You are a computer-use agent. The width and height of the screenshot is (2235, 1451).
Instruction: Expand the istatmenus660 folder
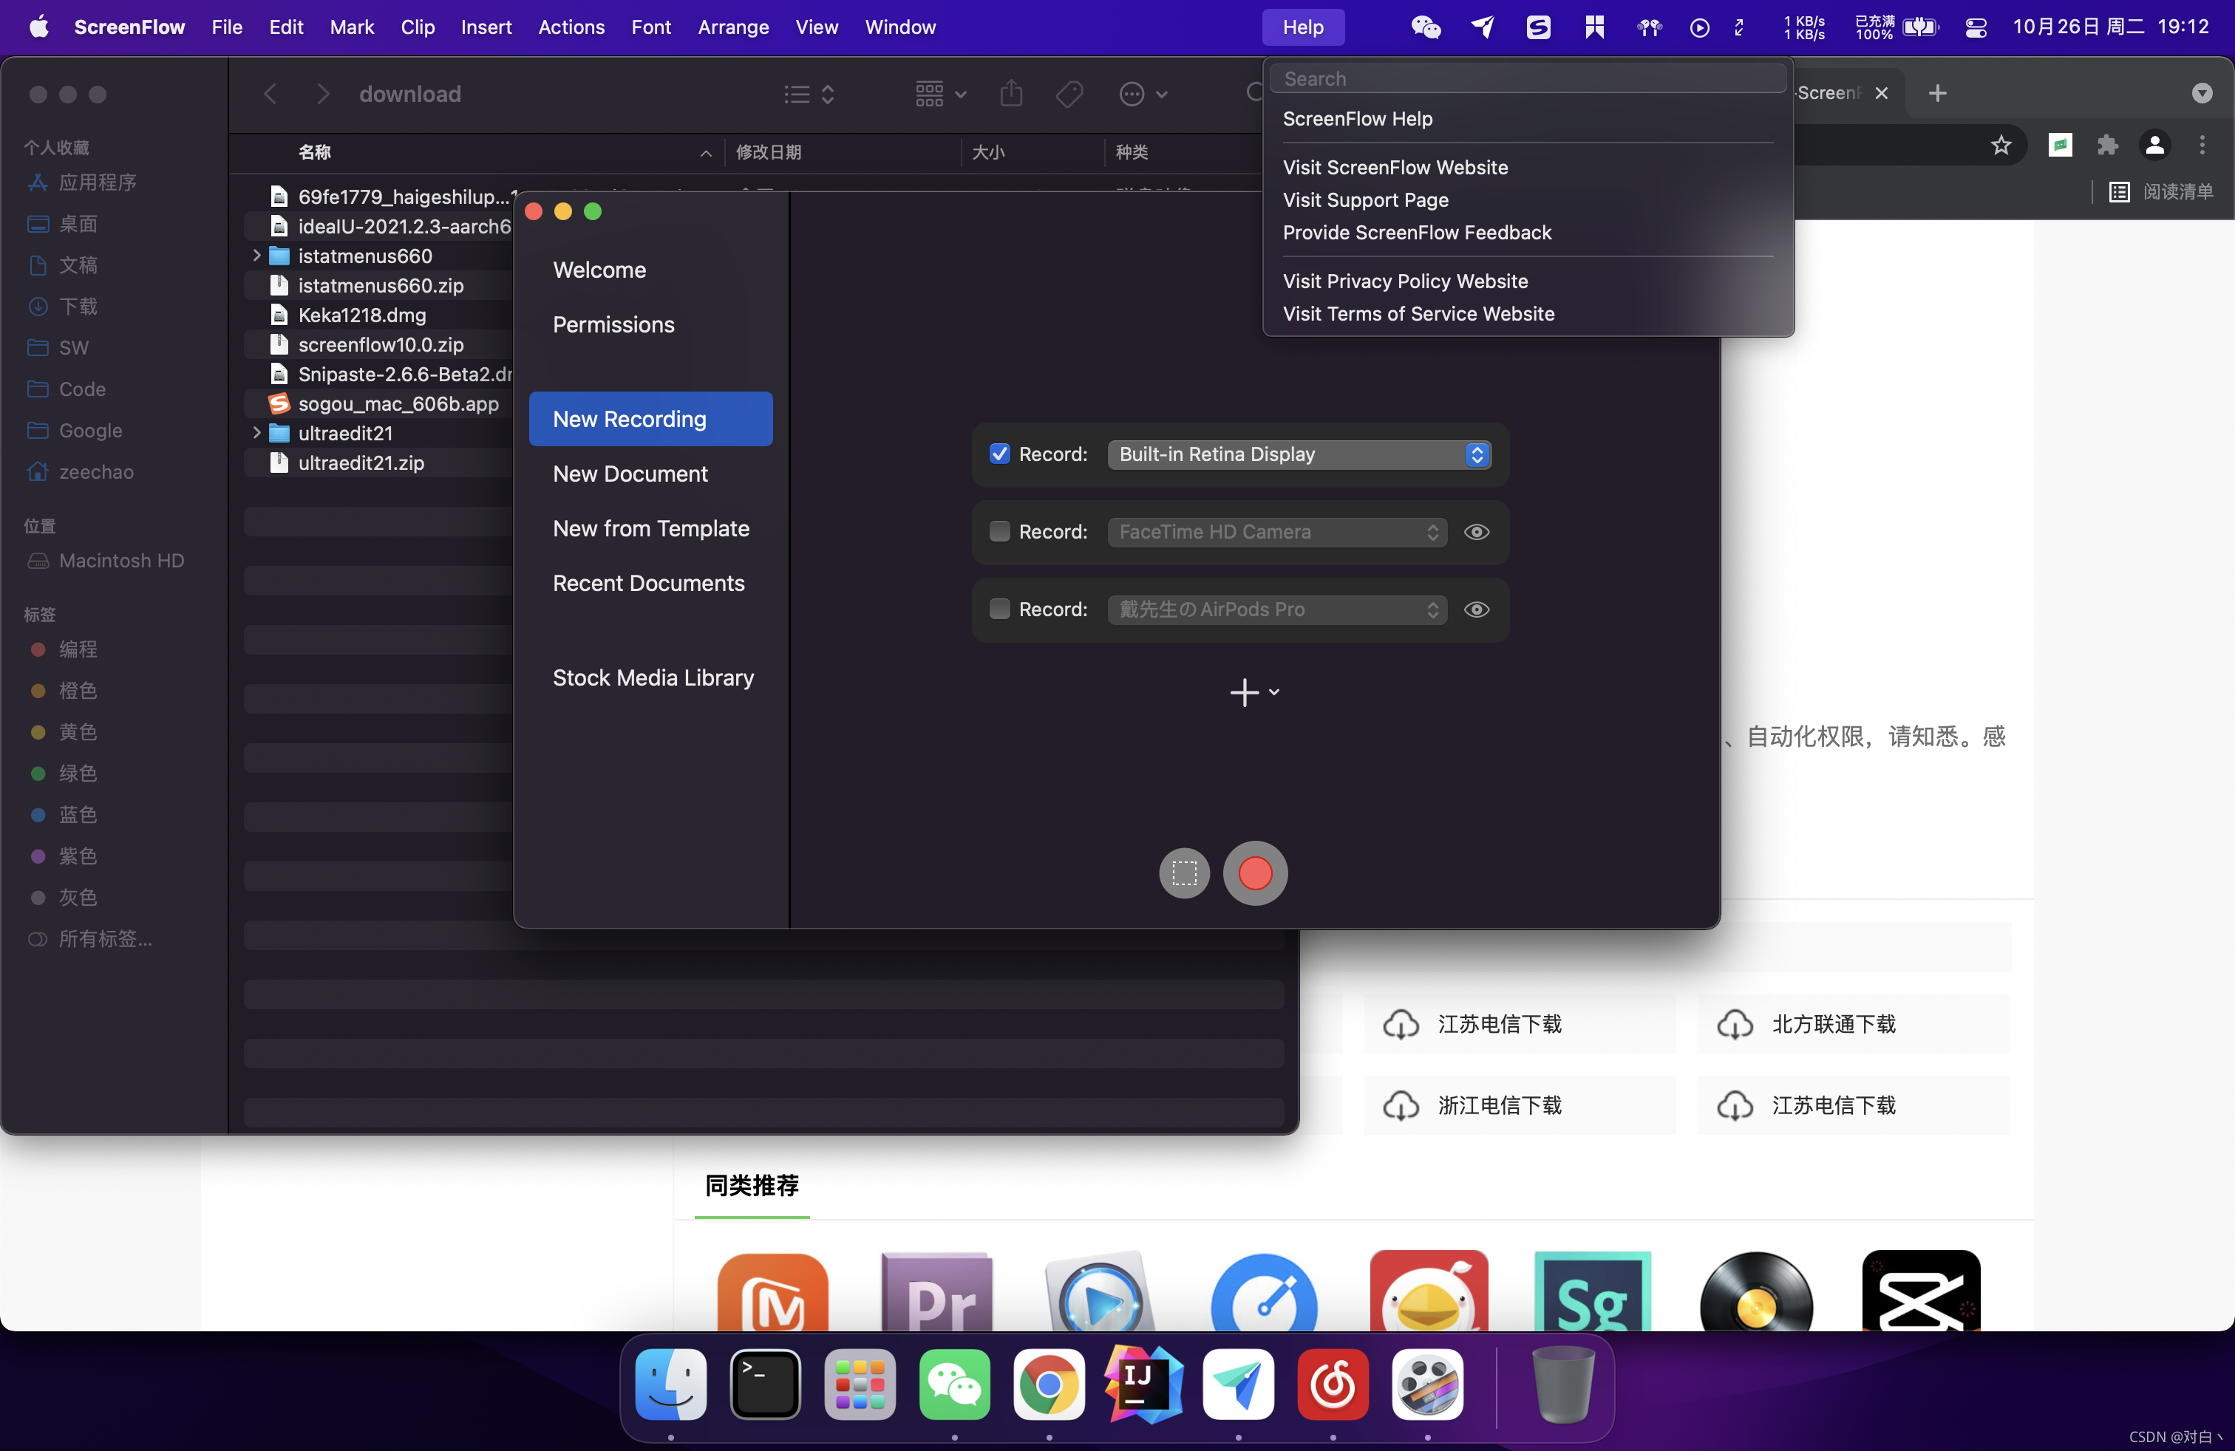[256, 256]
